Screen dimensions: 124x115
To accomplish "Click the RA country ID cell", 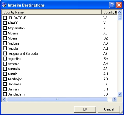I will [106, 59].
